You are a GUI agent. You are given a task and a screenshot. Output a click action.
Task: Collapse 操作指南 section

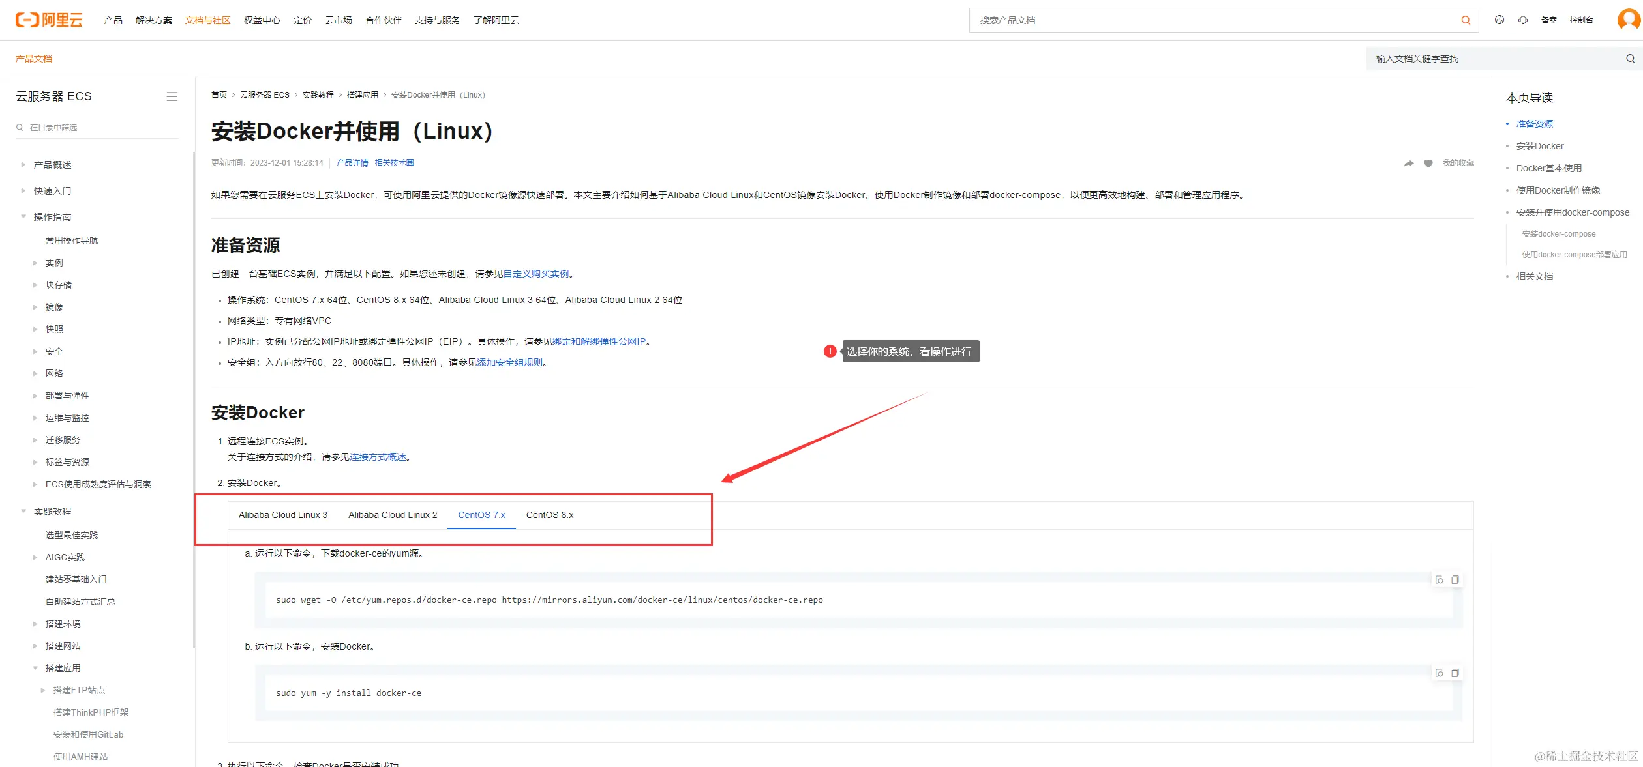[23, 217]
